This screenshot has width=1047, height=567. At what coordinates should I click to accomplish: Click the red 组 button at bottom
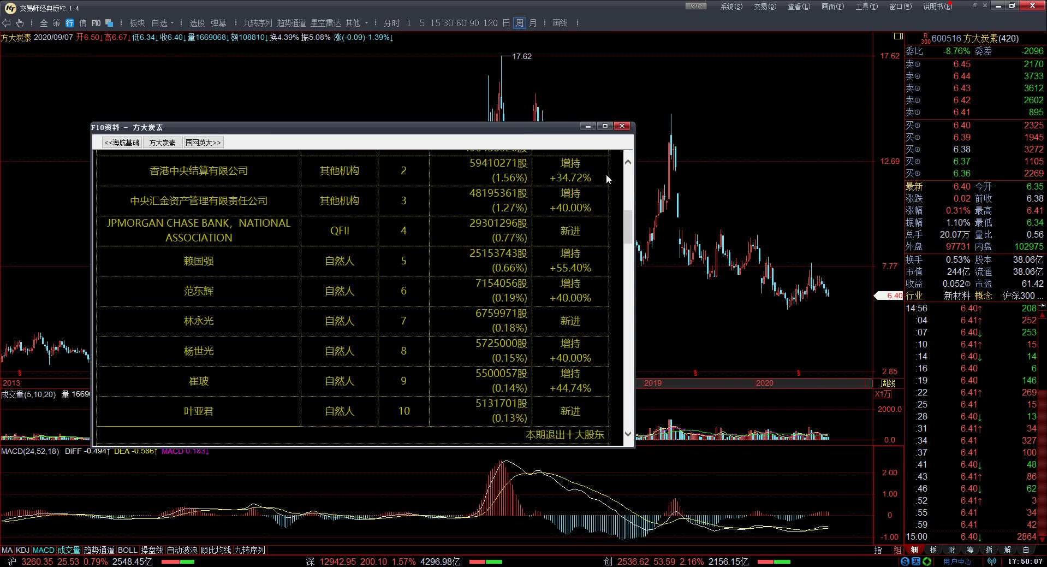pyautogui.click(x=897, y=550)
